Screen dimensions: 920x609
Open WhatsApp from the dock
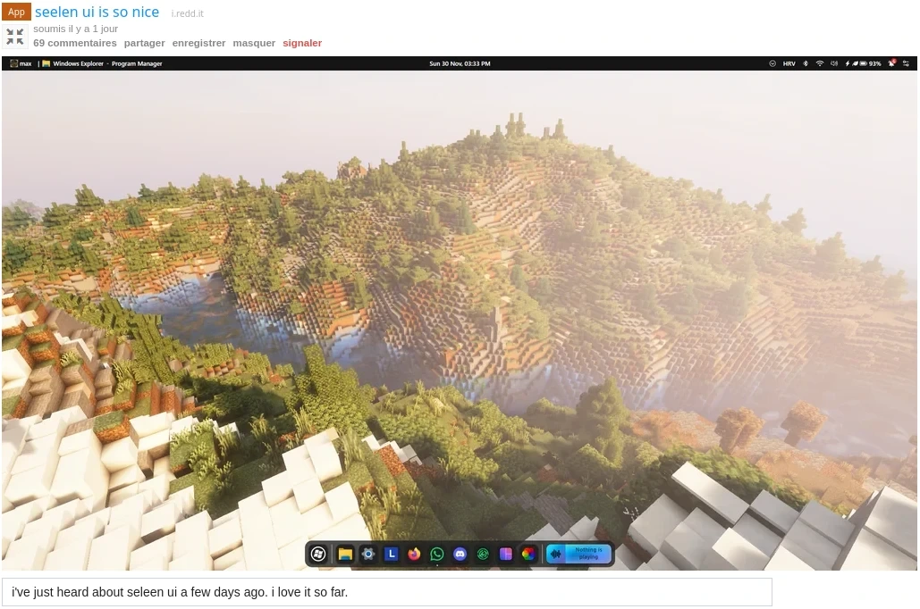[437, 554]
